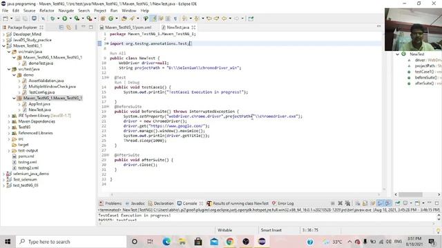Click the Run All code lens link
Viewport: 442px width, 248px height.
click(x=117, y=53)
